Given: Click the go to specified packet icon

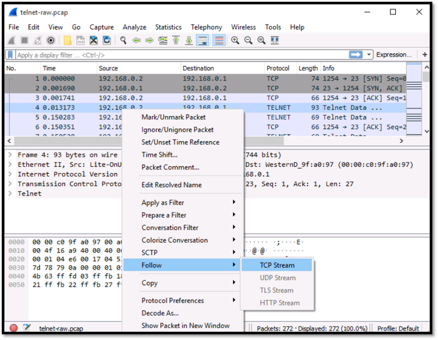Looking at the screenshot, I should click(x=163, y=40).
